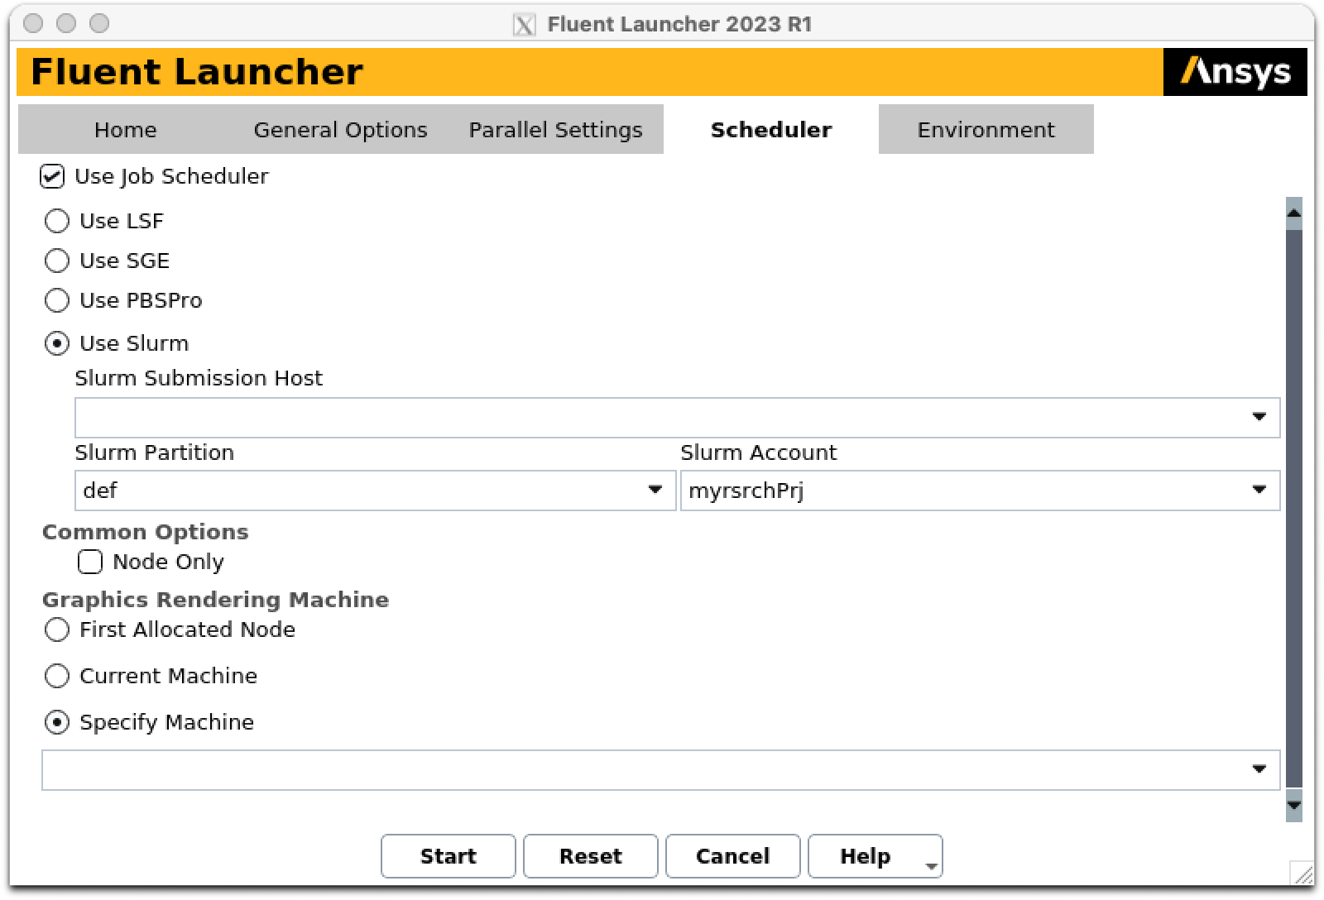
Task: Click the window resize grip corner
Action: pyautogui.click(x=1302, y=874)
